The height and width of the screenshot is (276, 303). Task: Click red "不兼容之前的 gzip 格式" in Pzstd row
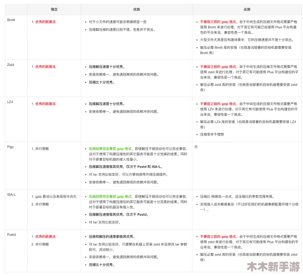[218, 237]
